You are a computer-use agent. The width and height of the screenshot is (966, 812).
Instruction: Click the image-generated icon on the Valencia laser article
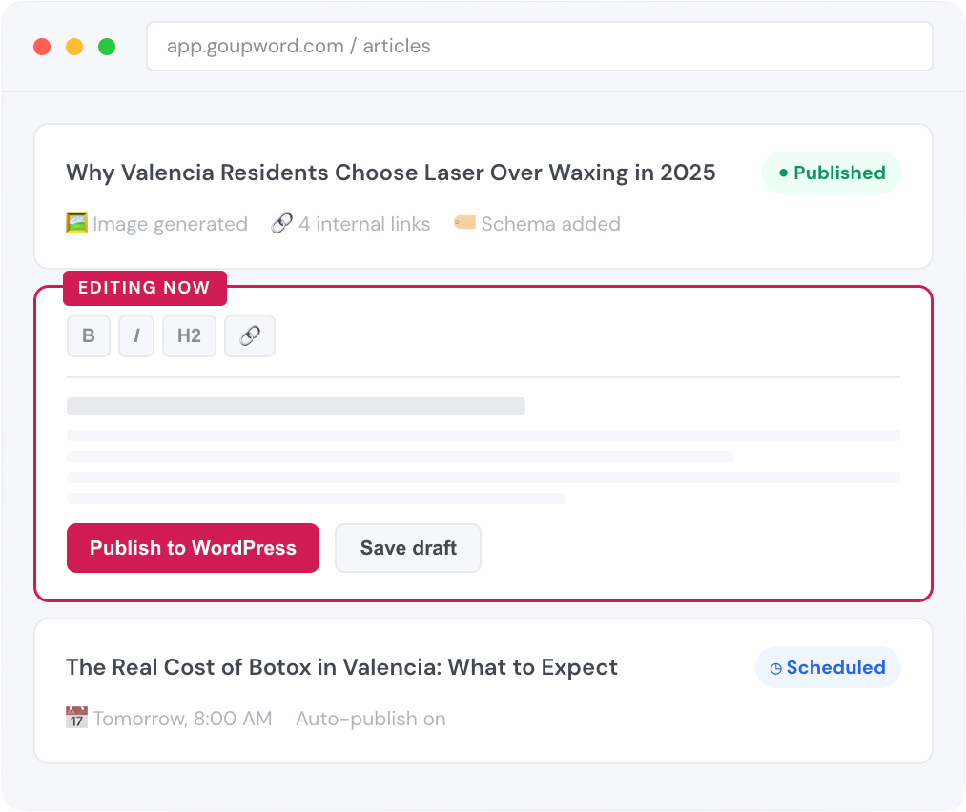pos(76,223)
